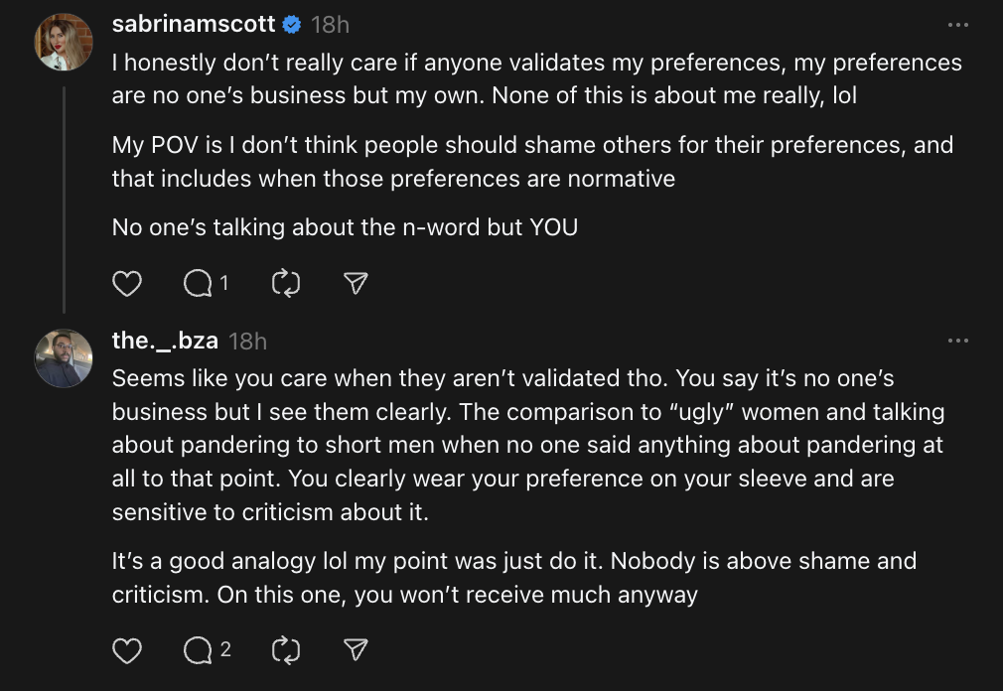This screenshot has height=691, width=1003.
Task: Open replies on sabrinamscott's post
Action: pyautogui.click(x=199, y=285)
